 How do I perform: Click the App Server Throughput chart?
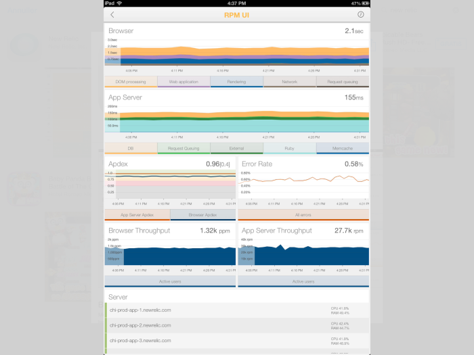click(303, 255)
